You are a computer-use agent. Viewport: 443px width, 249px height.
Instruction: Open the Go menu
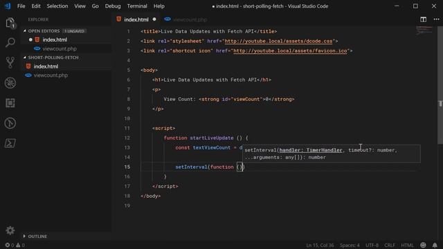click(x=96, y=6)
